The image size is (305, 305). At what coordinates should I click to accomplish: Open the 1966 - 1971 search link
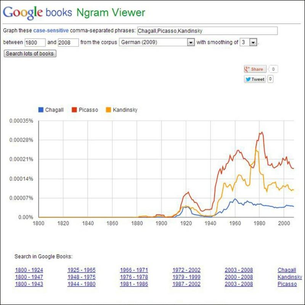(x=134, y=270)
